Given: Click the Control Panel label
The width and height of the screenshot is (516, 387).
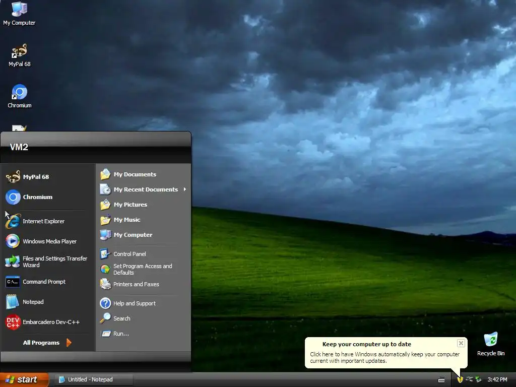Looking at the screenshot, I should tap(130, 254).
